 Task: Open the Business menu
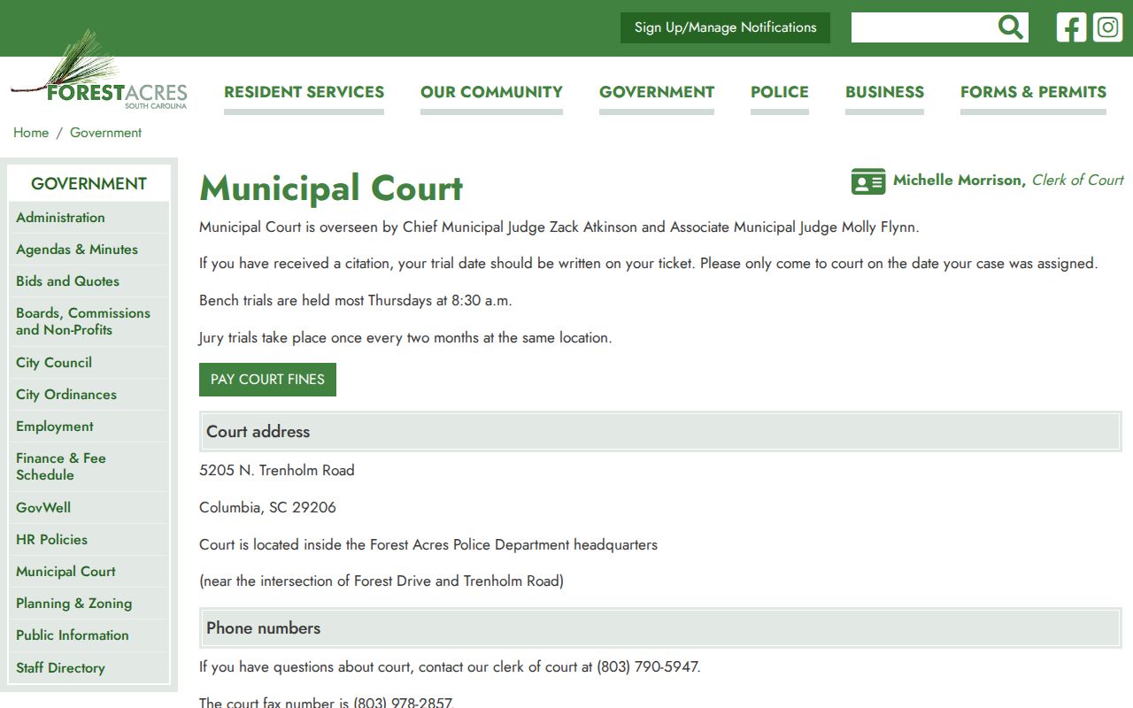coord(884,92)
